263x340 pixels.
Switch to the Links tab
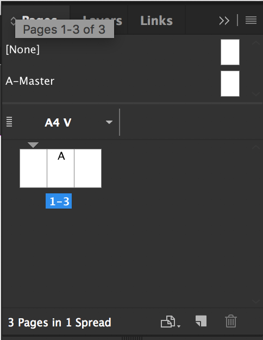pos(156,21)
